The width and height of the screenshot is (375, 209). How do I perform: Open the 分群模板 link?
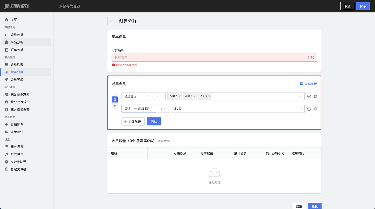[308, 84]
